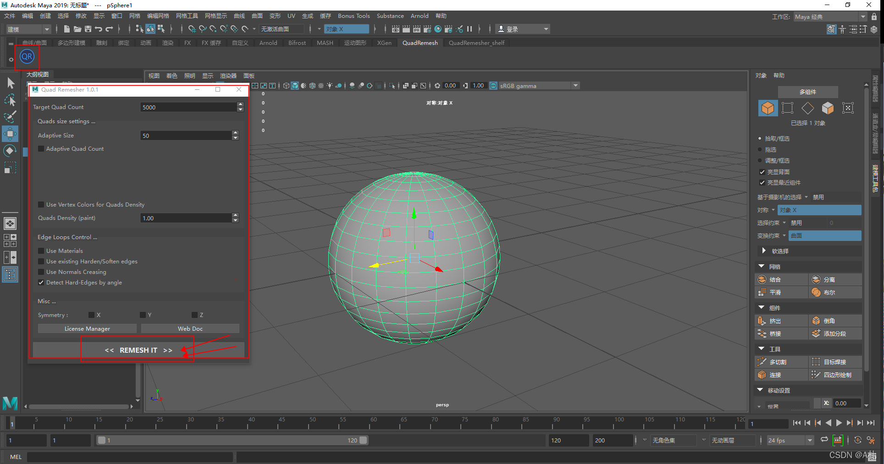This screenshot has width=884, height=464.
Task: Open the 编辑网格 menu
Action: click(x=158, y=16)
